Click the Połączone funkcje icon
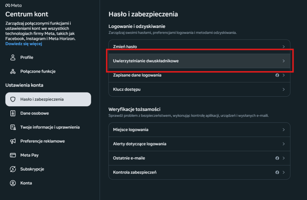The image size is (307, 200). [x=13, y=71]
